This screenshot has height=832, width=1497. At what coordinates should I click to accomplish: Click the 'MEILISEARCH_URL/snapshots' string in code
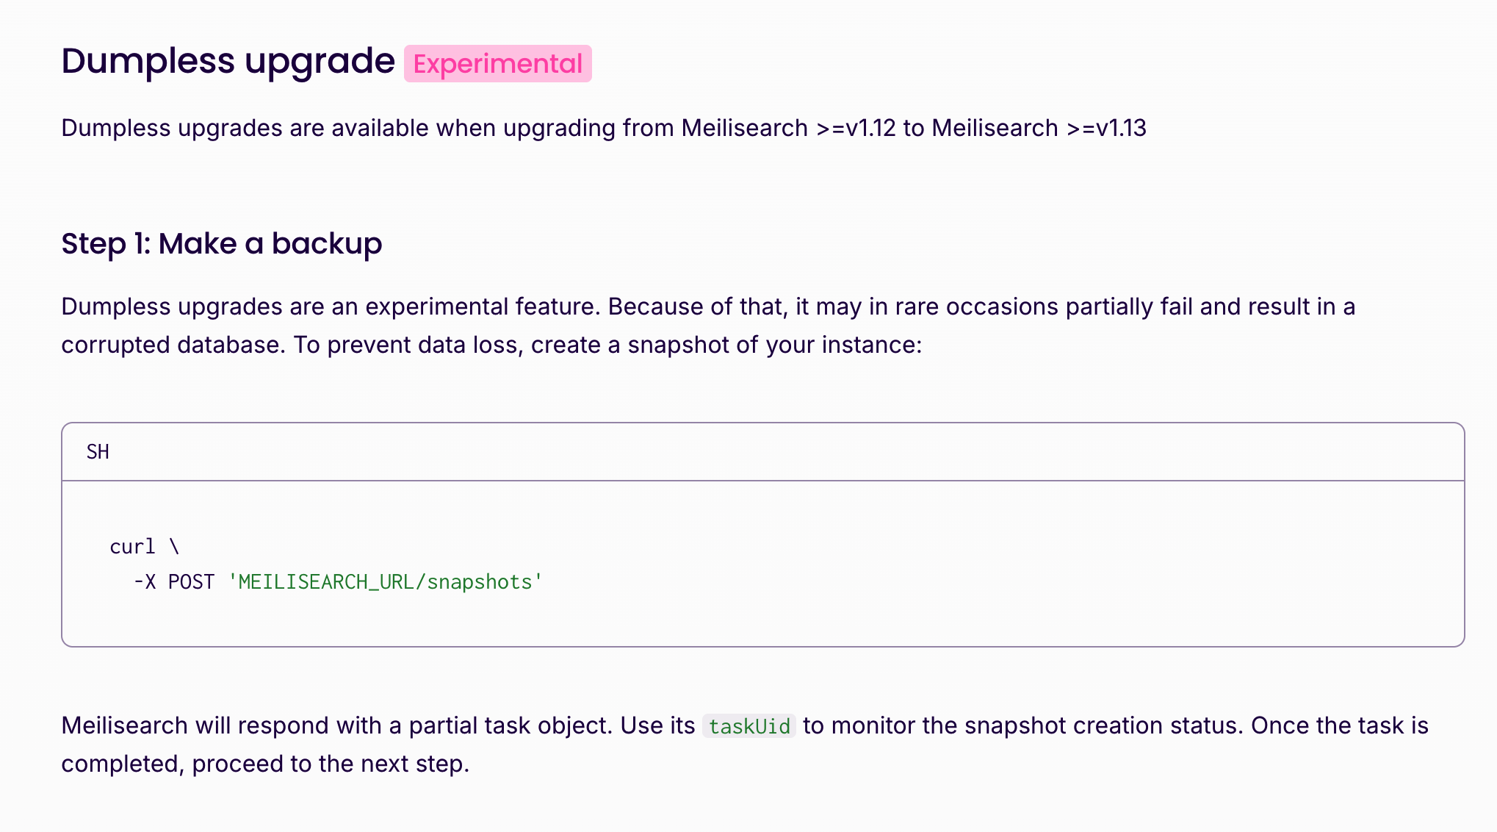(x=386, y=582)
